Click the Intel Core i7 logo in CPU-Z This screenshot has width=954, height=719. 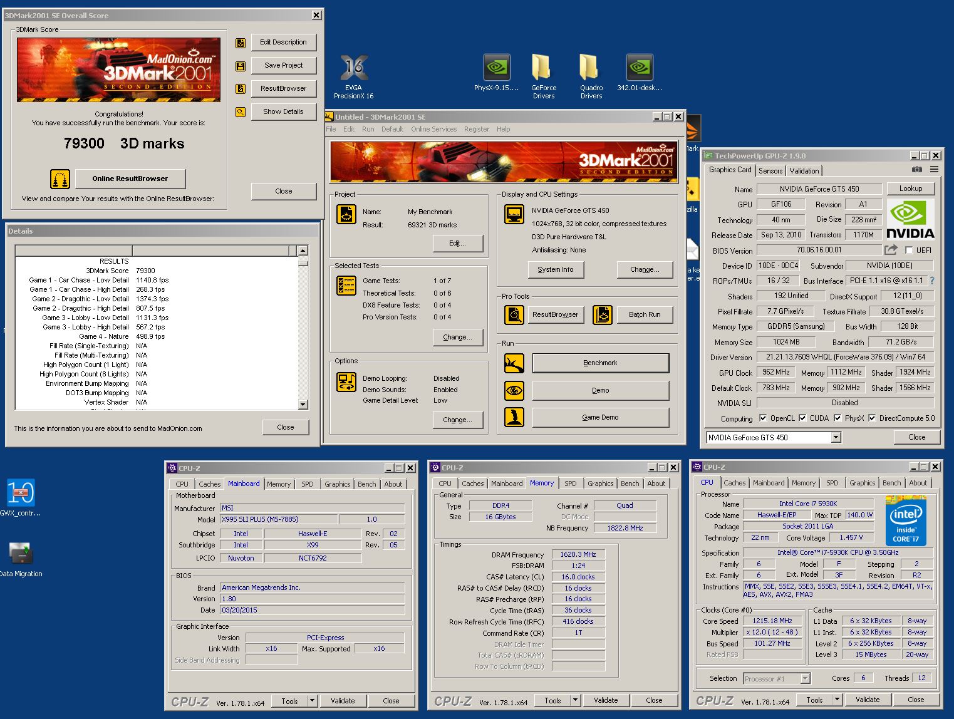[x=906, y=520]
